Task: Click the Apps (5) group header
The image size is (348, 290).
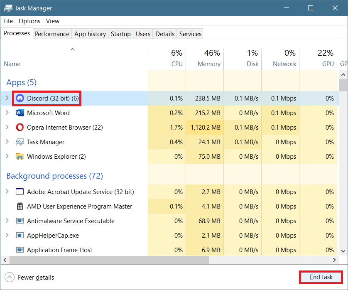Action: point(21,82)
